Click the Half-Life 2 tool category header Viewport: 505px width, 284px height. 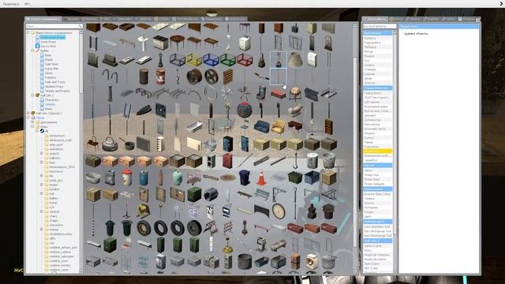(x=377, y=241)
